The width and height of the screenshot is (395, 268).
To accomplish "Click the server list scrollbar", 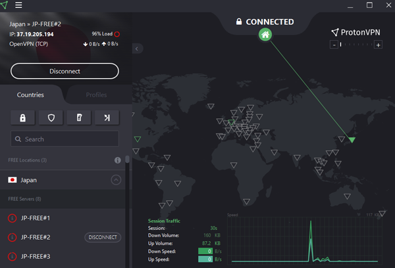I will click(x=127, y=159).
